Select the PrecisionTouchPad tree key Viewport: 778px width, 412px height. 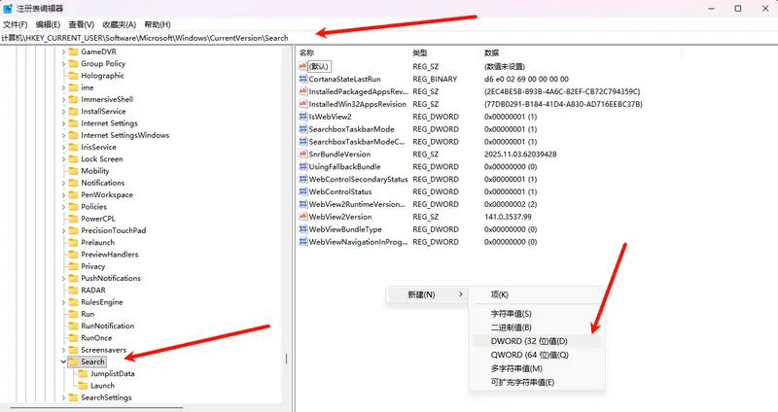pos(114,230)
